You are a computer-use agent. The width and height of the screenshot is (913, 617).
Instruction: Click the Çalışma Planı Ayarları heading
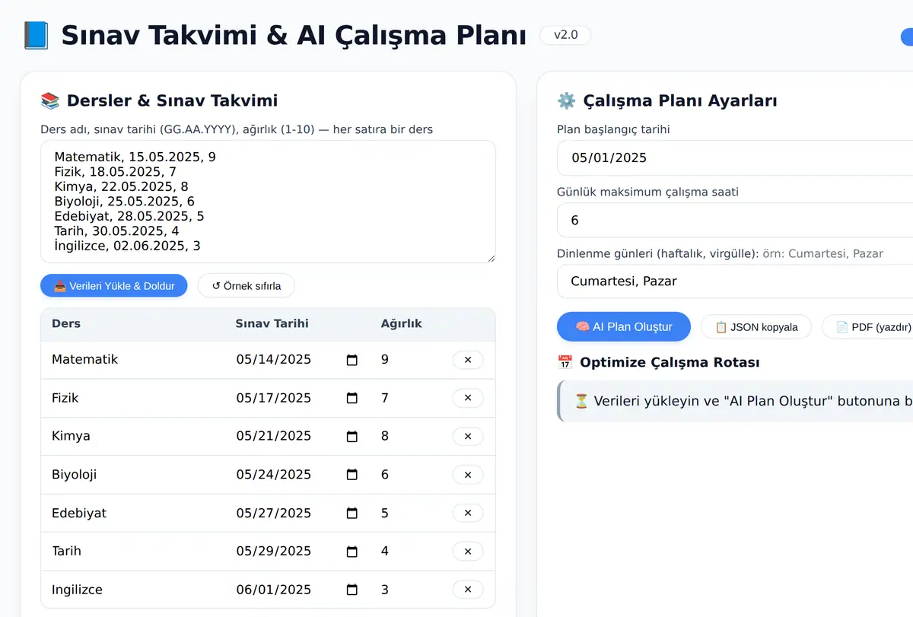(x=680, y=101)
